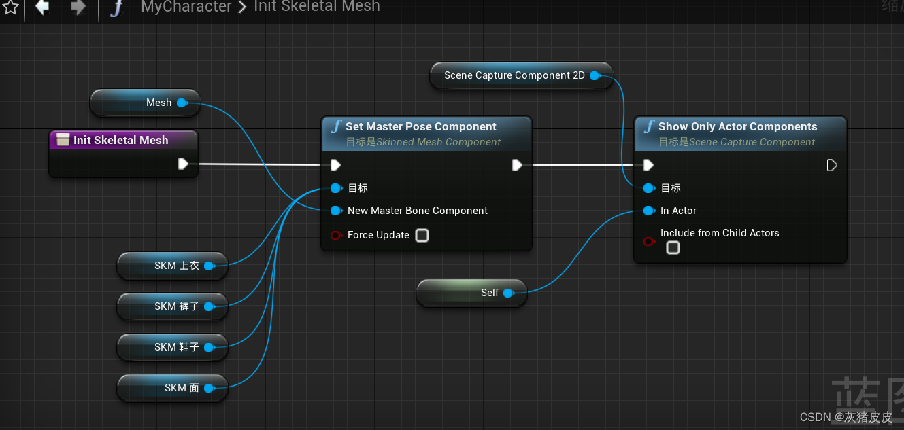Screen dimensions: 904x430
Task: Click the favorite star icon
Action: [x=10, y=7]
